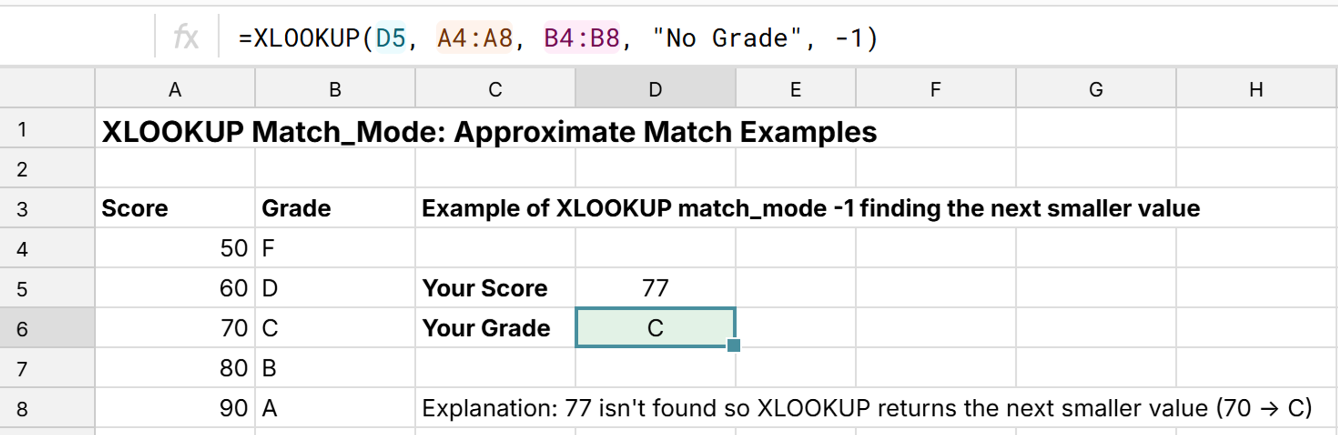Select the cell with grade F
The height and width of the screenshot is (435, 1338).
pos(335,249)
